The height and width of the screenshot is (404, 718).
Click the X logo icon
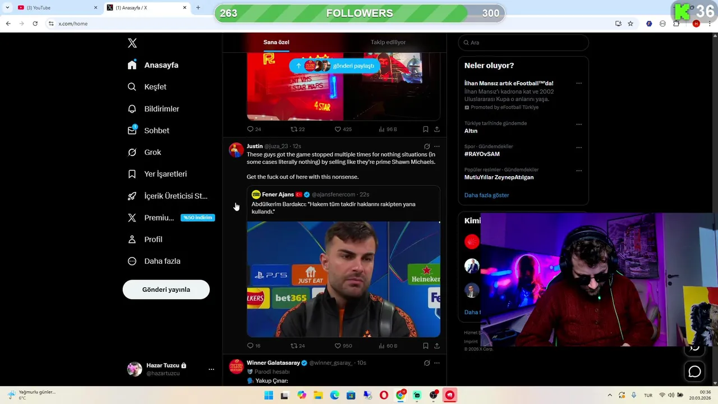coord(132,43)
